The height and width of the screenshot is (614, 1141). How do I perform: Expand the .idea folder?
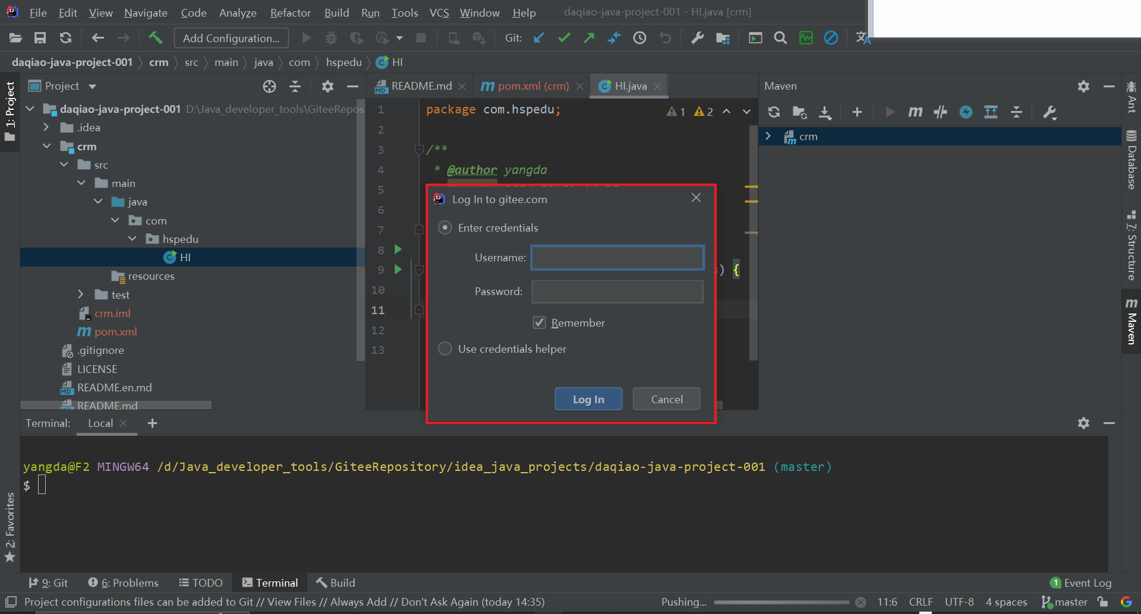tap(46, 127)
